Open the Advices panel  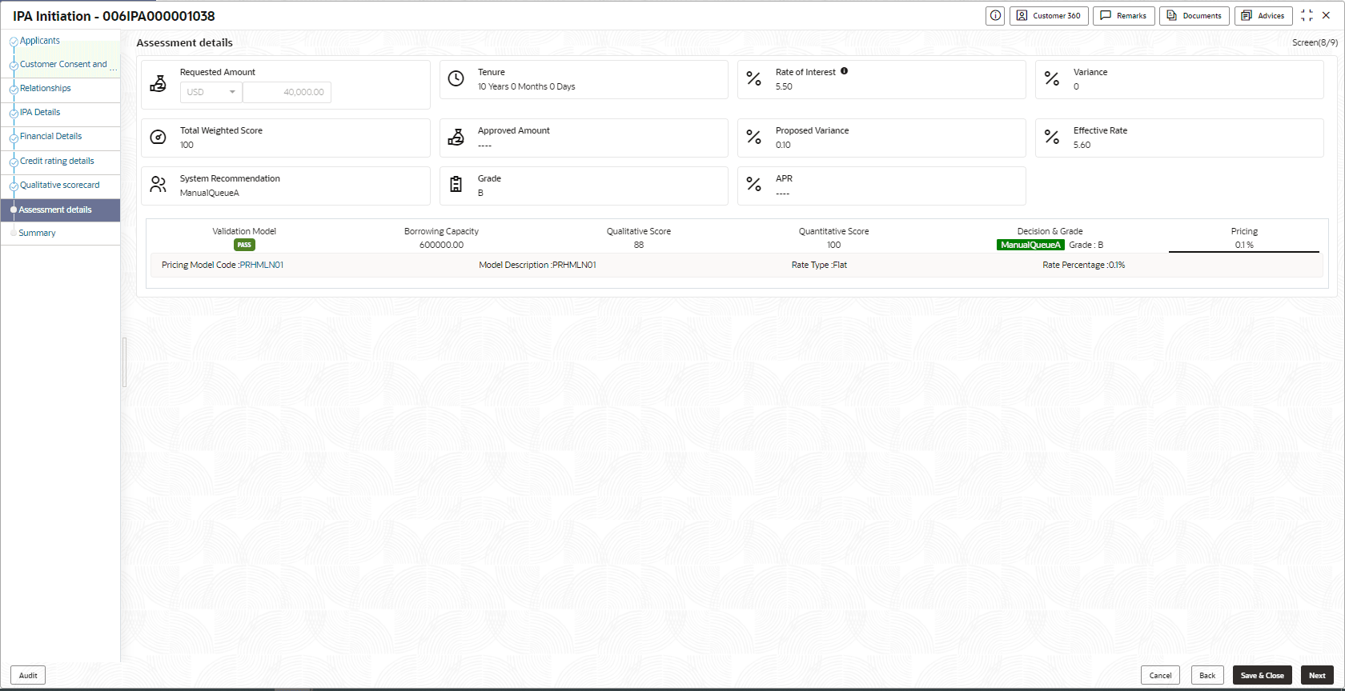pos(1263,16)
